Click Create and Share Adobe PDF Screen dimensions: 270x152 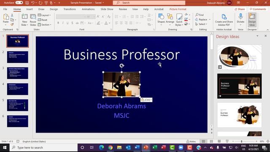click(224, 20)
